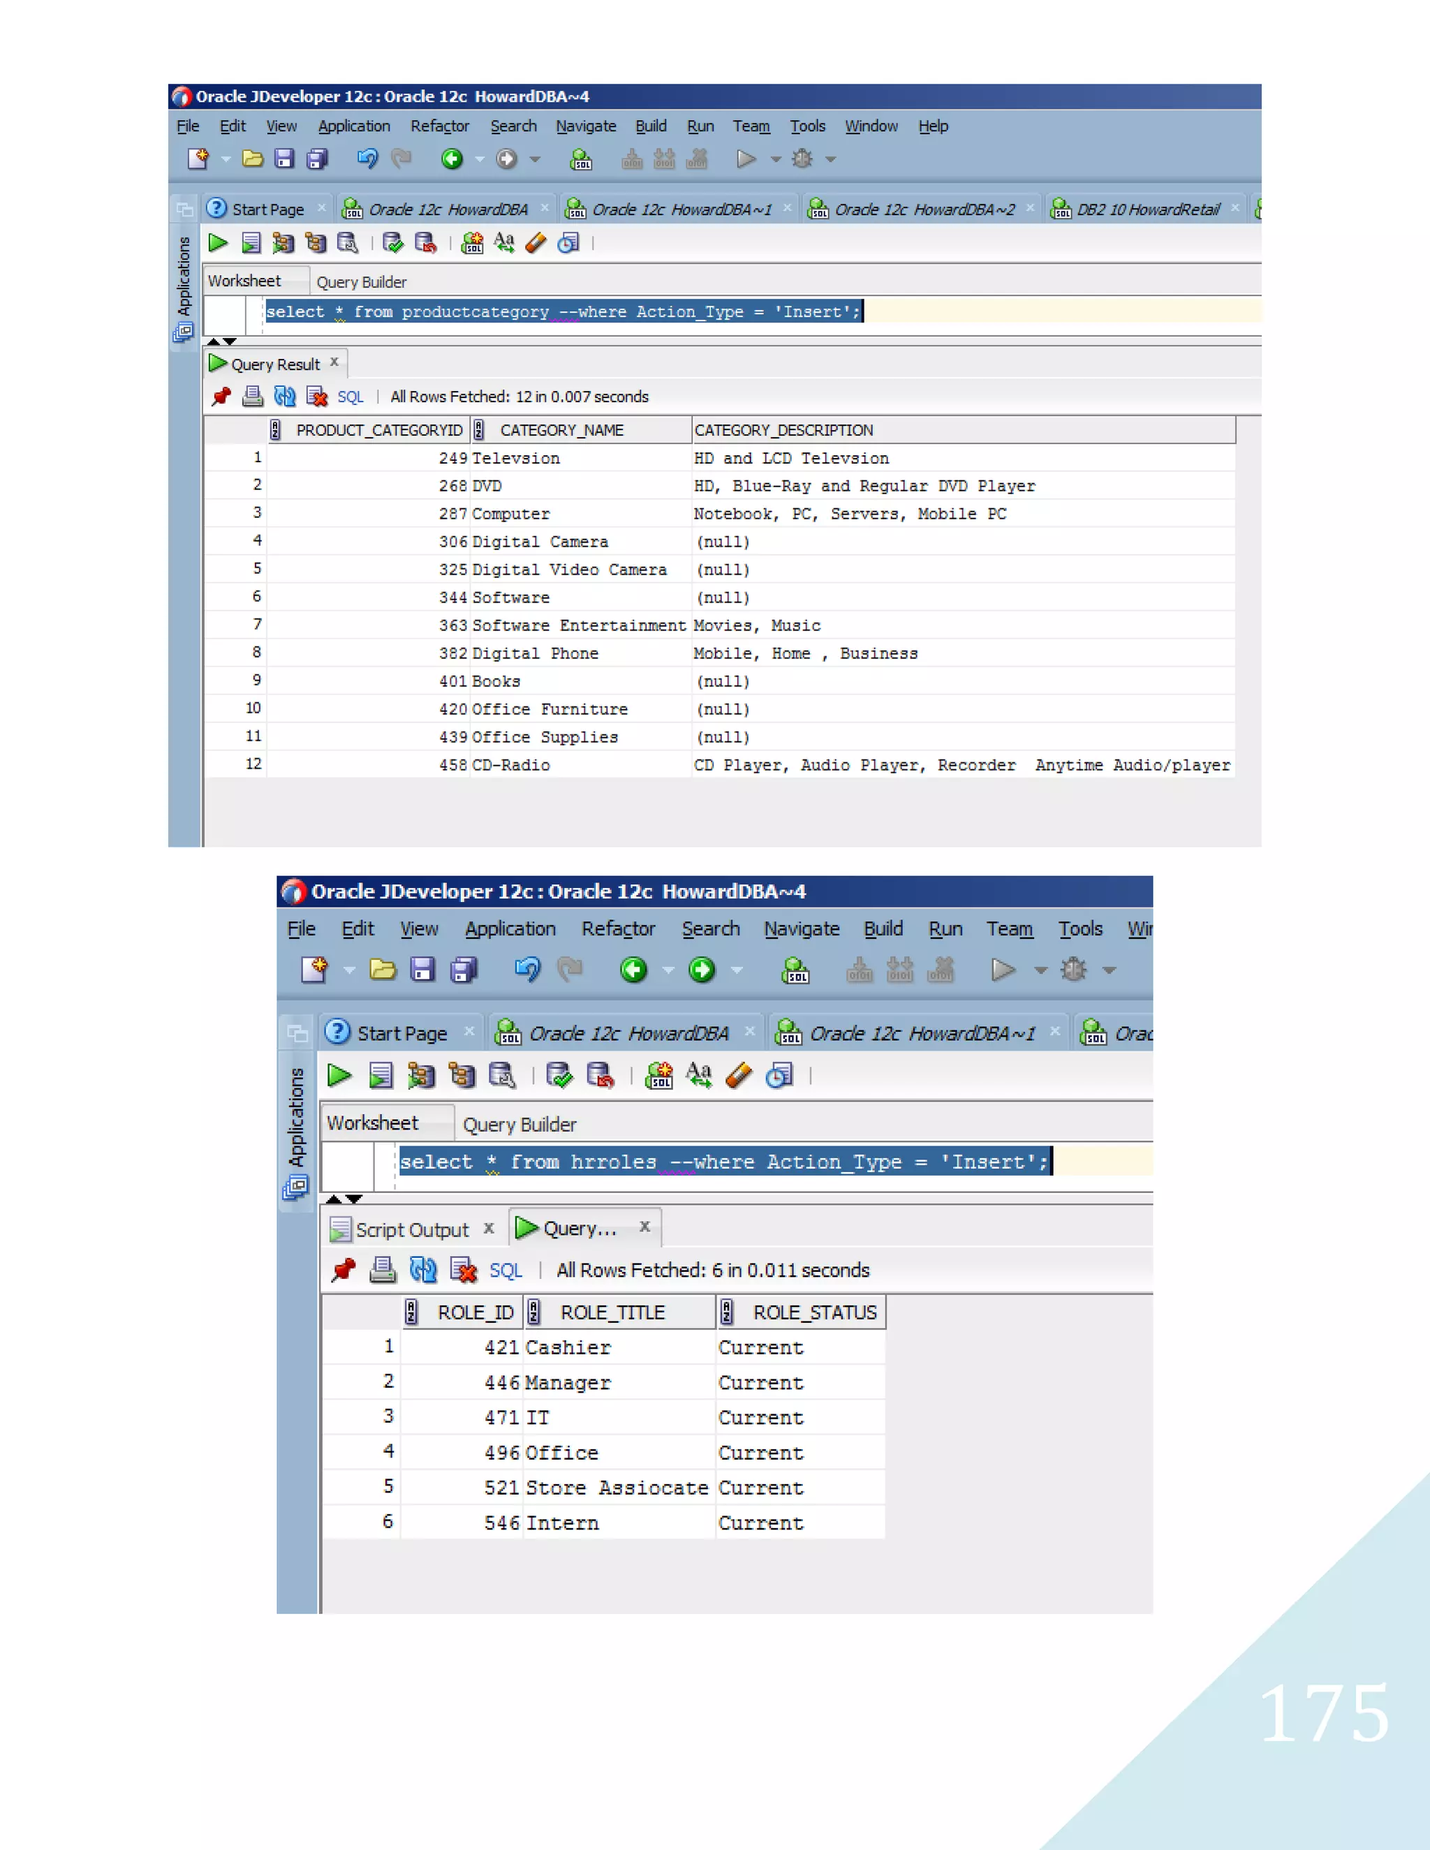Select 'Movies, Music' description cell
Screen dimensions: 1430x1850
click(963, 625)
